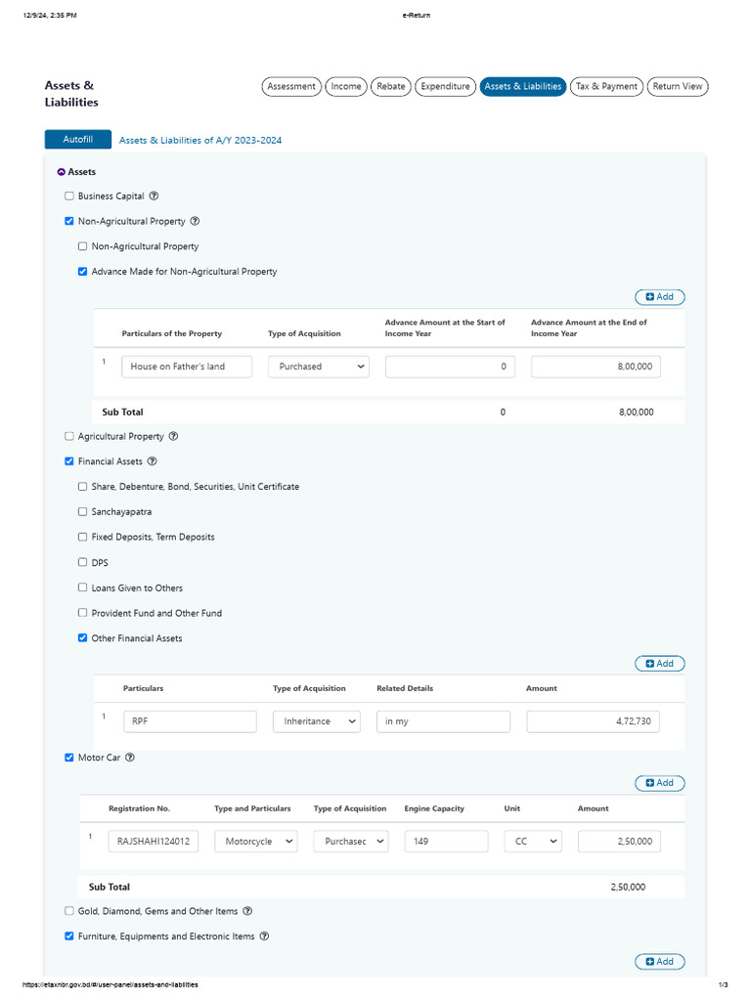Tick the Sanchayapatra checkbox

click(82, 511)
